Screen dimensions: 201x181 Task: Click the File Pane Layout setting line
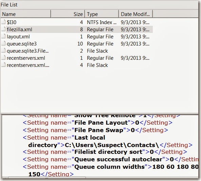tap(97, 123)
